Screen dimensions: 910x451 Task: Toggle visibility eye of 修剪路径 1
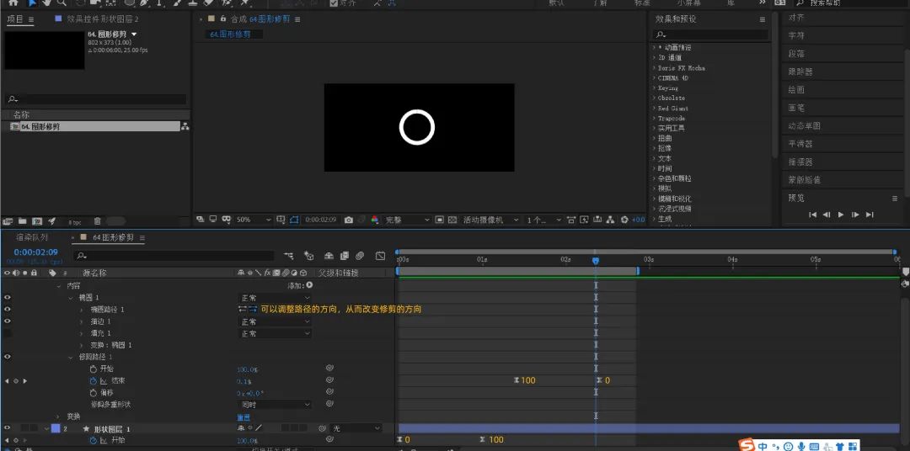(7, 357)
